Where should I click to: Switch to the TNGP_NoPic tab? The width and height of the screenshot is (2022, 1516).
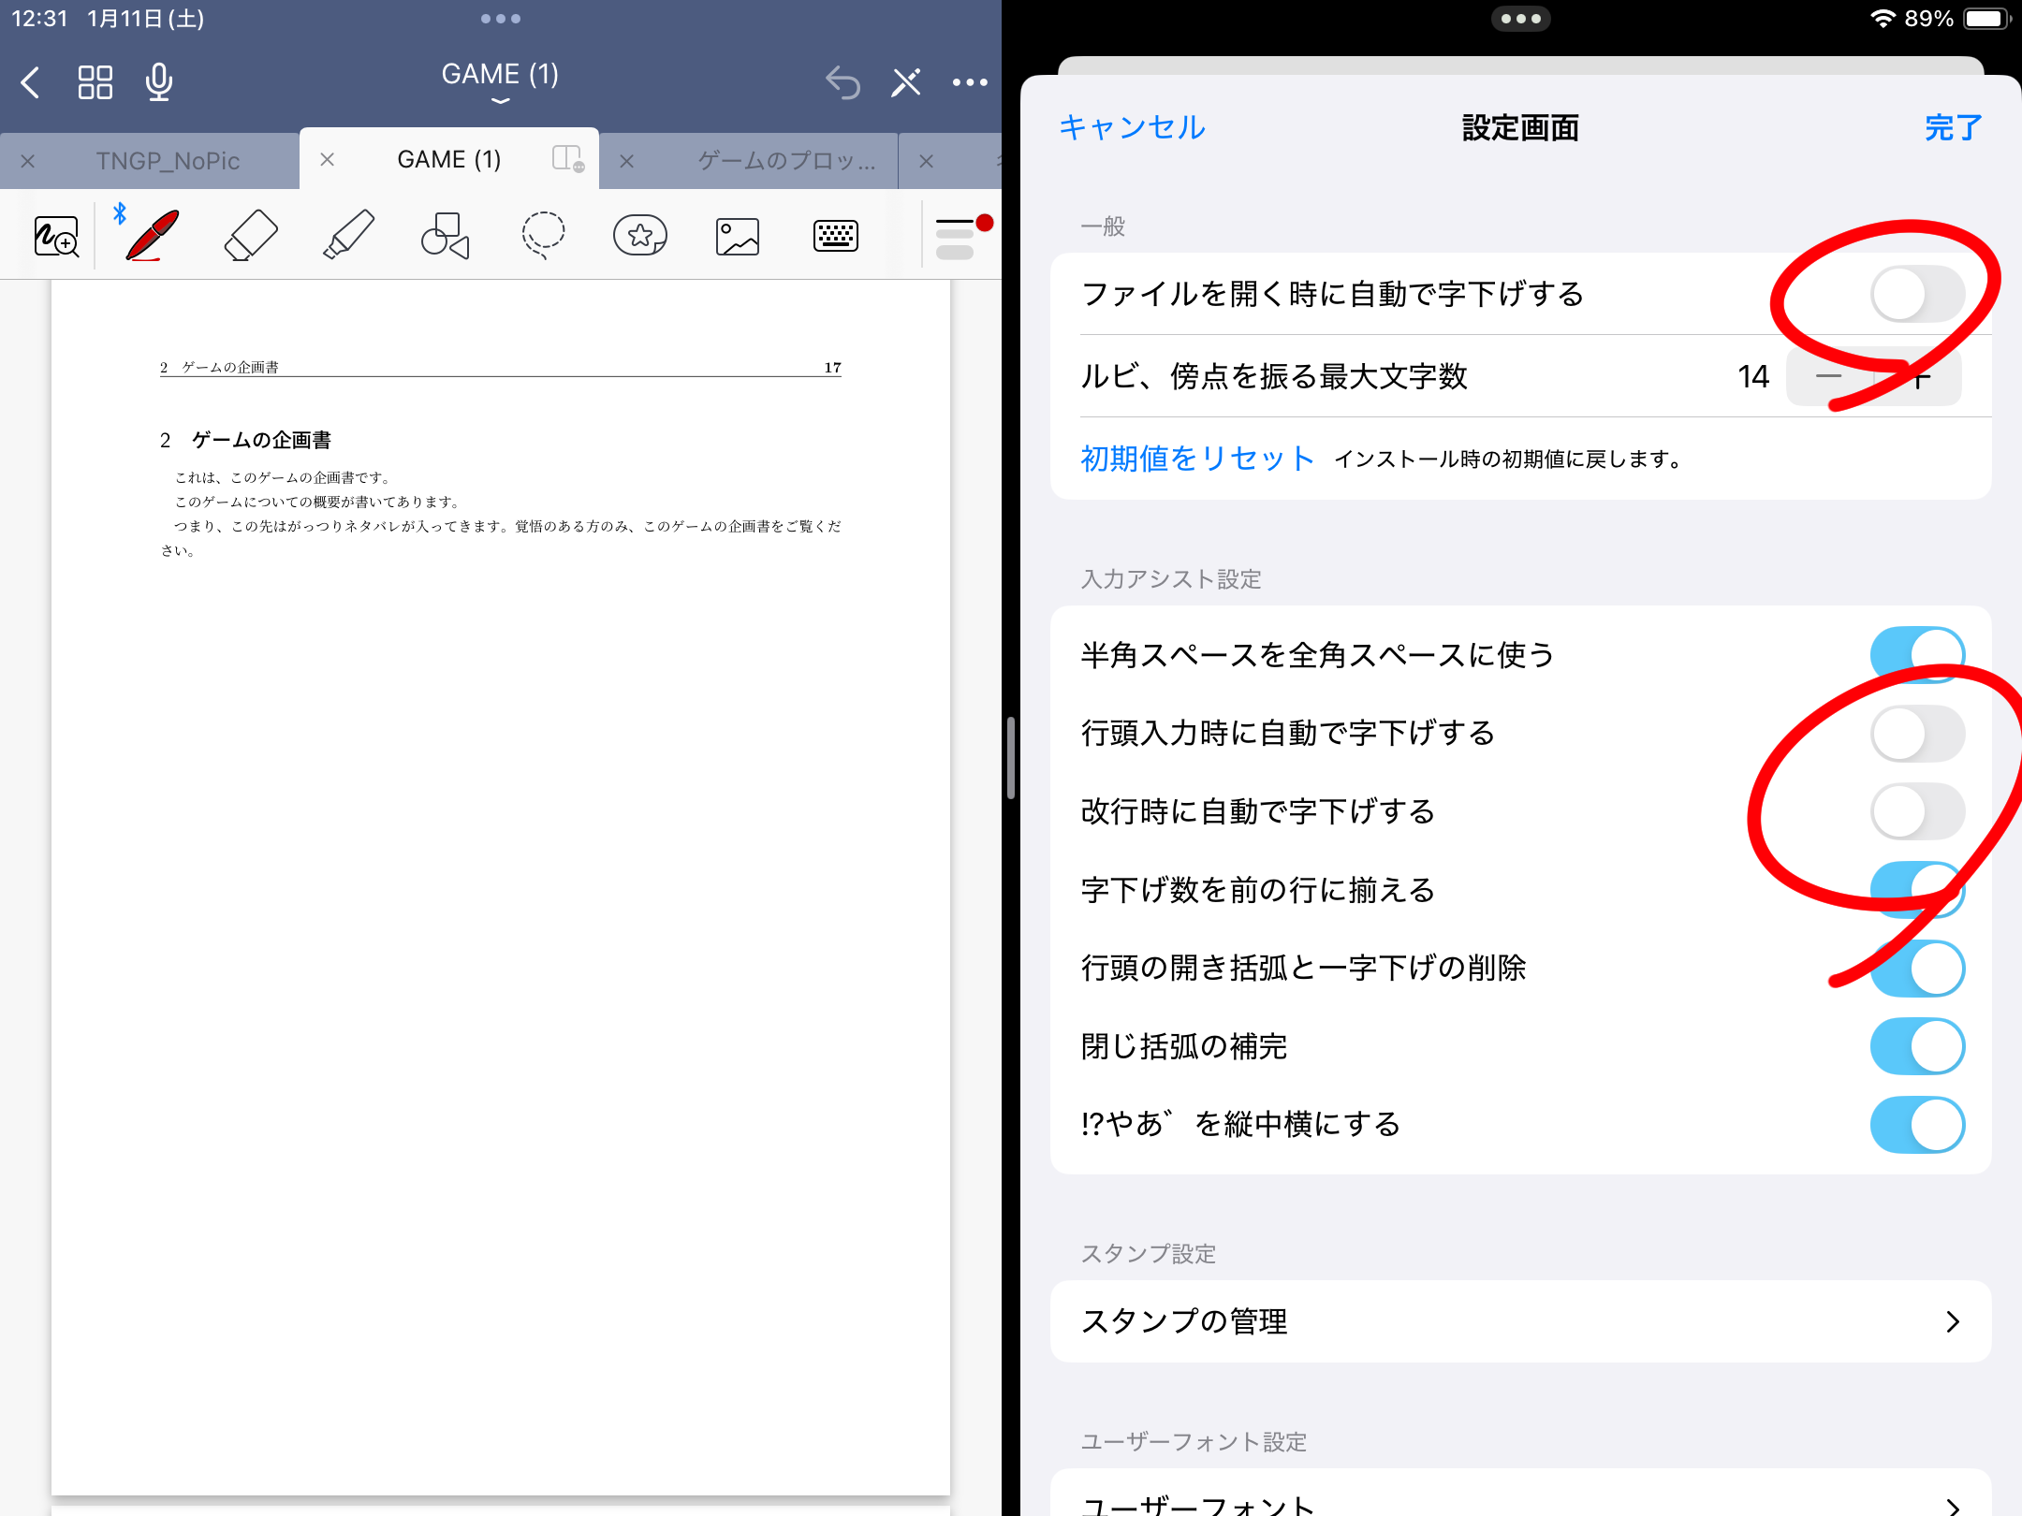(168, 161)
